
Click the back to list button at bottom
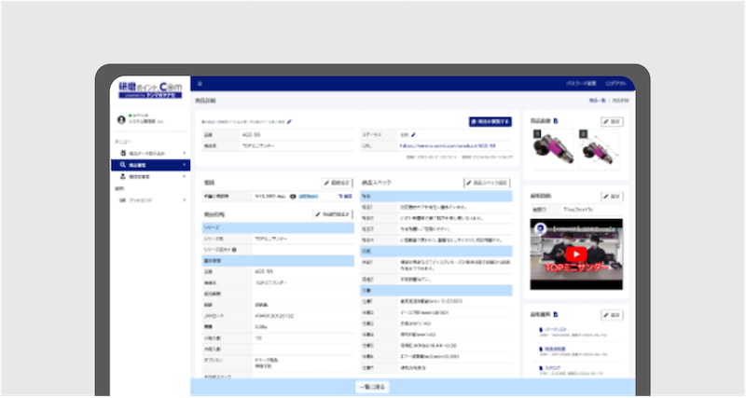[373, 386]
